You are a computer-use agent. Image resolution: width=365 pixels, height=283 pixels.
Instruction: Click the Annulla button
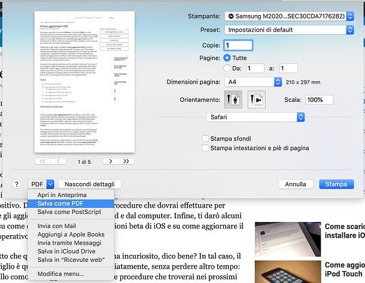(x=296, y=184)
